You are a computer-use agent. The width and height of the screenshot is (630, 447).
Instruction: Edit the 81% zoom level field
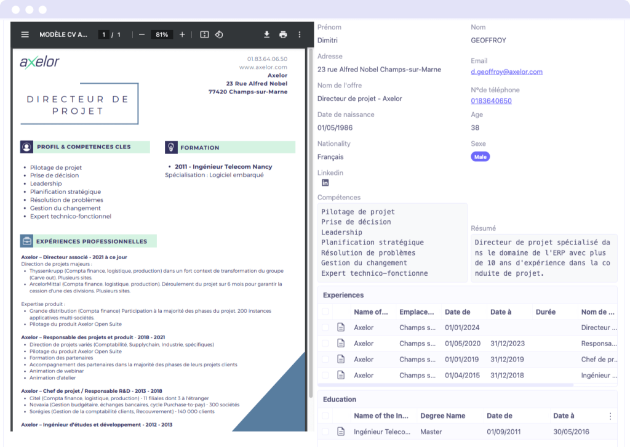162,34
